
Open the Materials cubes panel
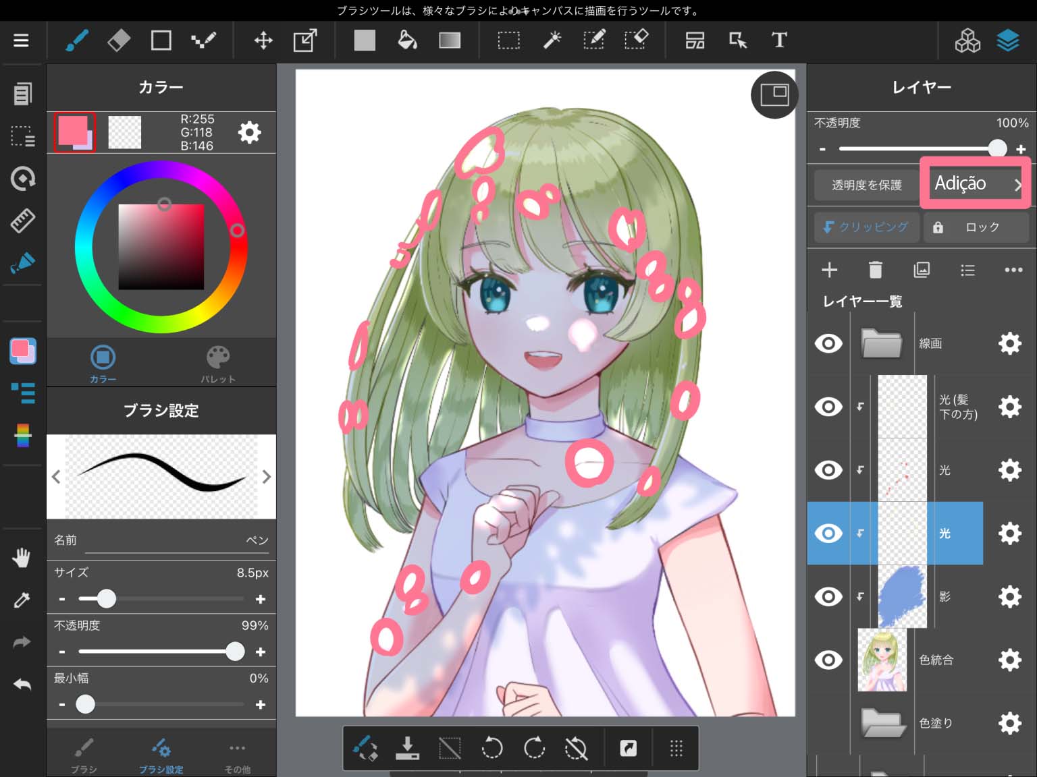pos(967,40)
